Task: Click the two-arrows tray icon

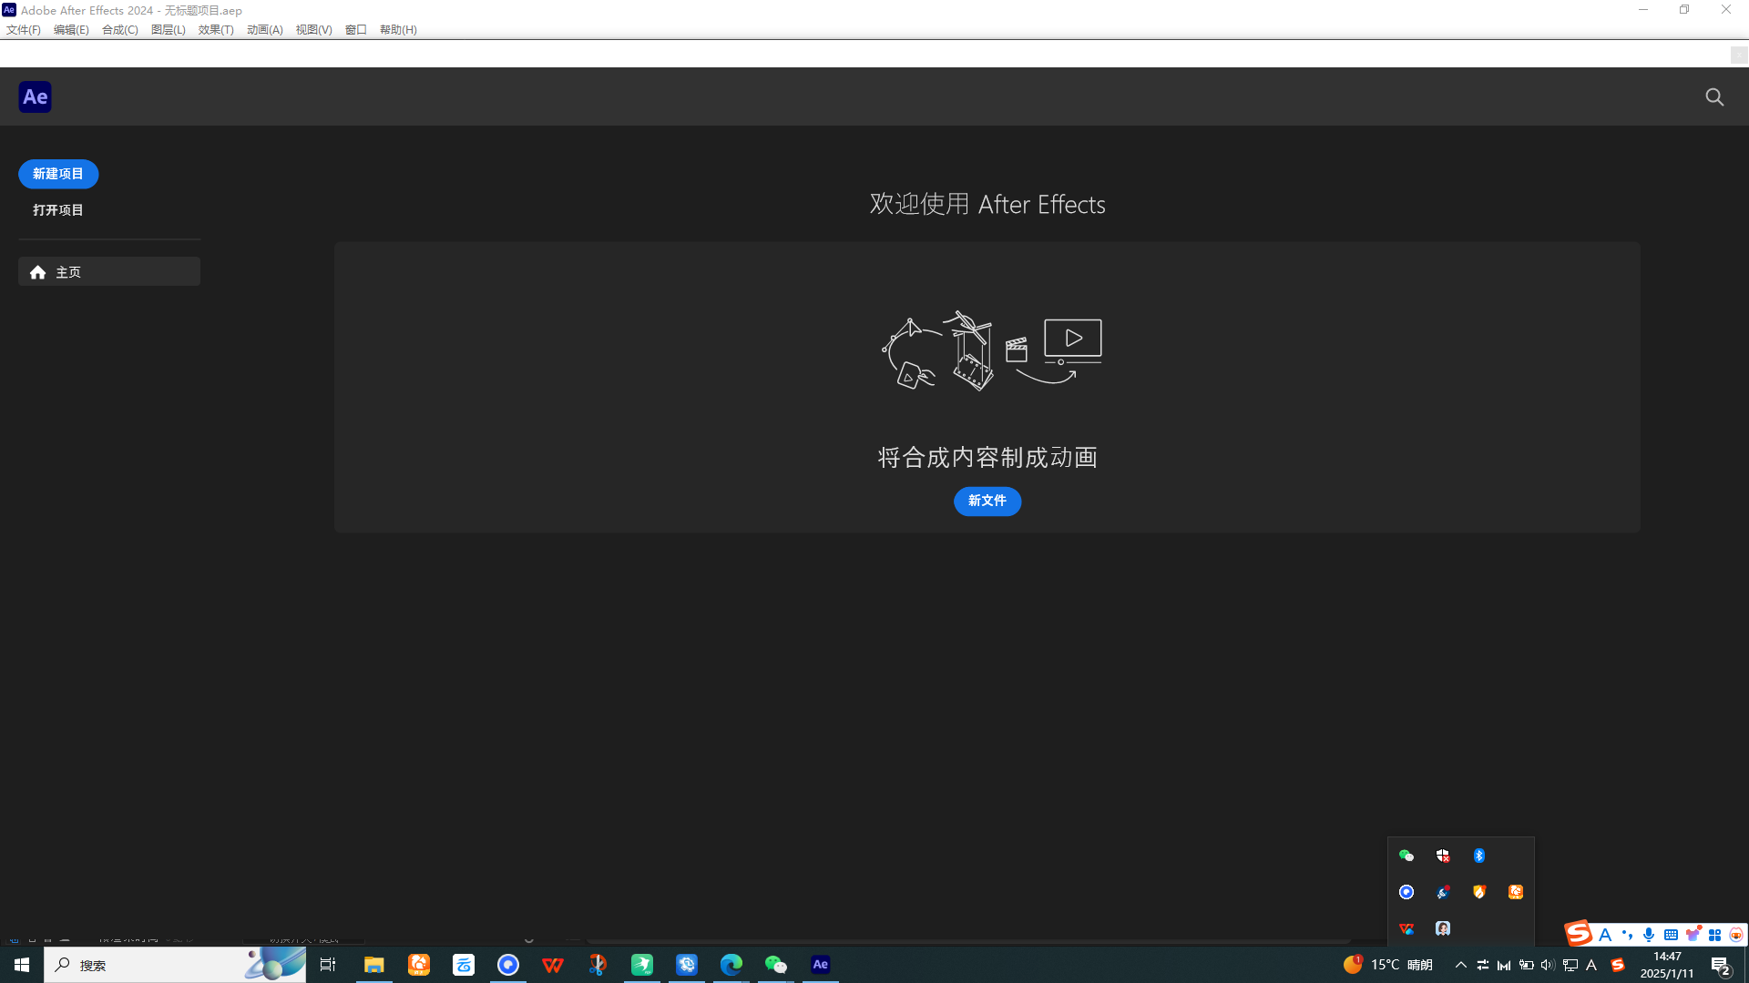Action: (1483, 965)
